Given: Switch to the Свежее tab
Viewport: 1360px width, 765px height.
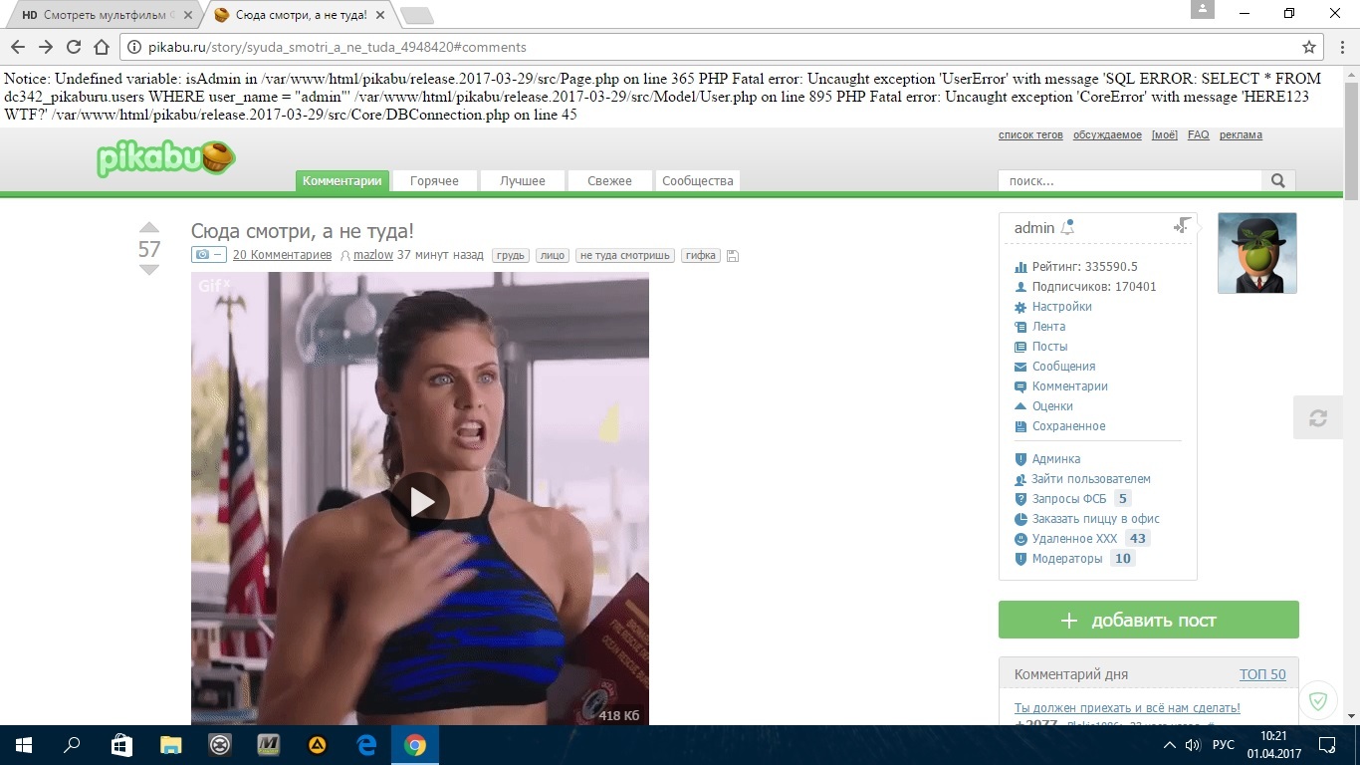Looking at the screenshot, I should tap(609, 180).
